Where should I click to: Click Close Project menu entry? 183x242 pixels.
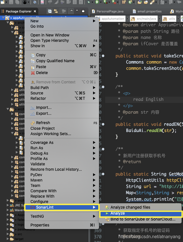[x=62, y=128]
